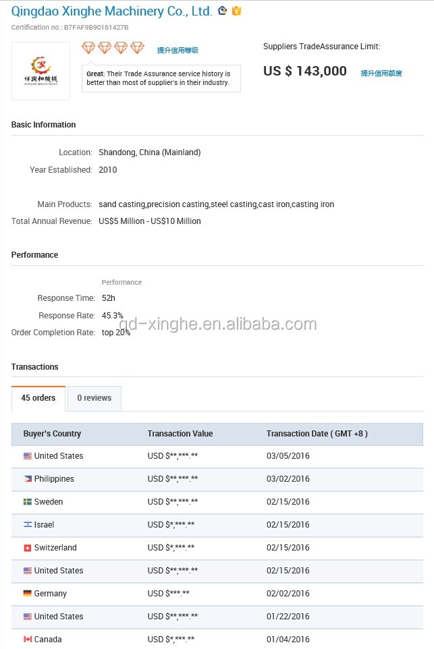Click the first diamond rating icon
The height and width of the screenshot is (649, 434).
[x=89, y=48]
